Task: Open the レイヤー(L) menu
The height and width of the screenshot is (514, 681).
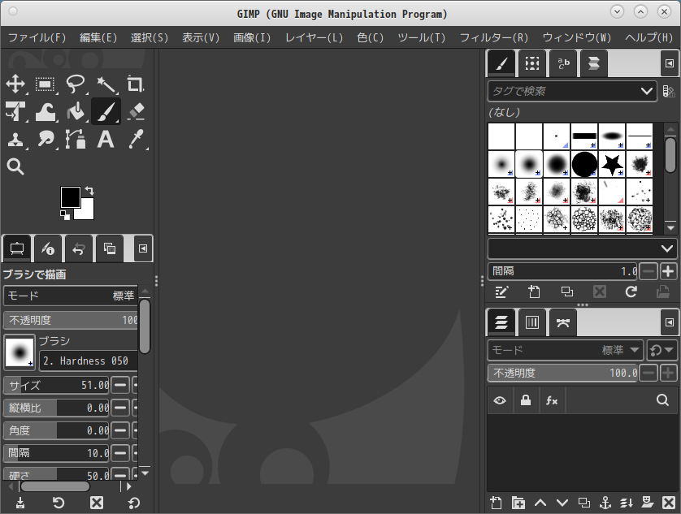Action: click(x=314, y=38)
